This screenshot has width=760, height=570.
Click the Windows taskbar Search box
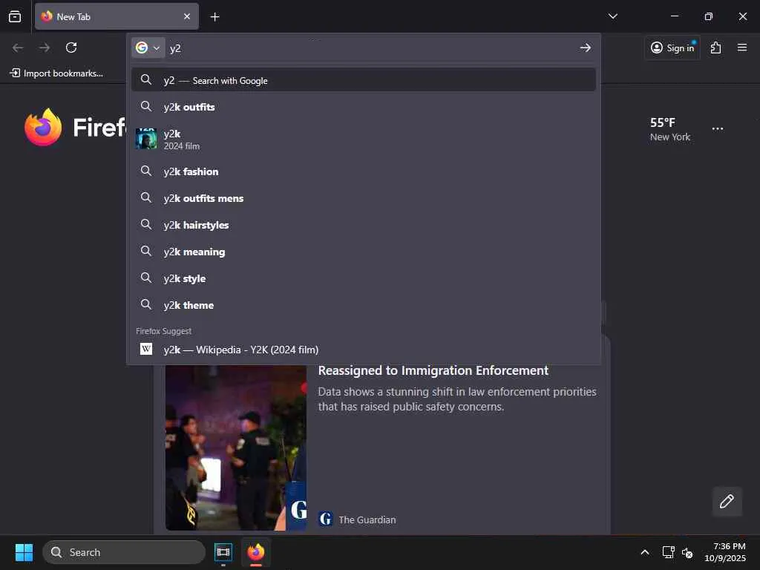pyautogui.click(x=124, y=552)
